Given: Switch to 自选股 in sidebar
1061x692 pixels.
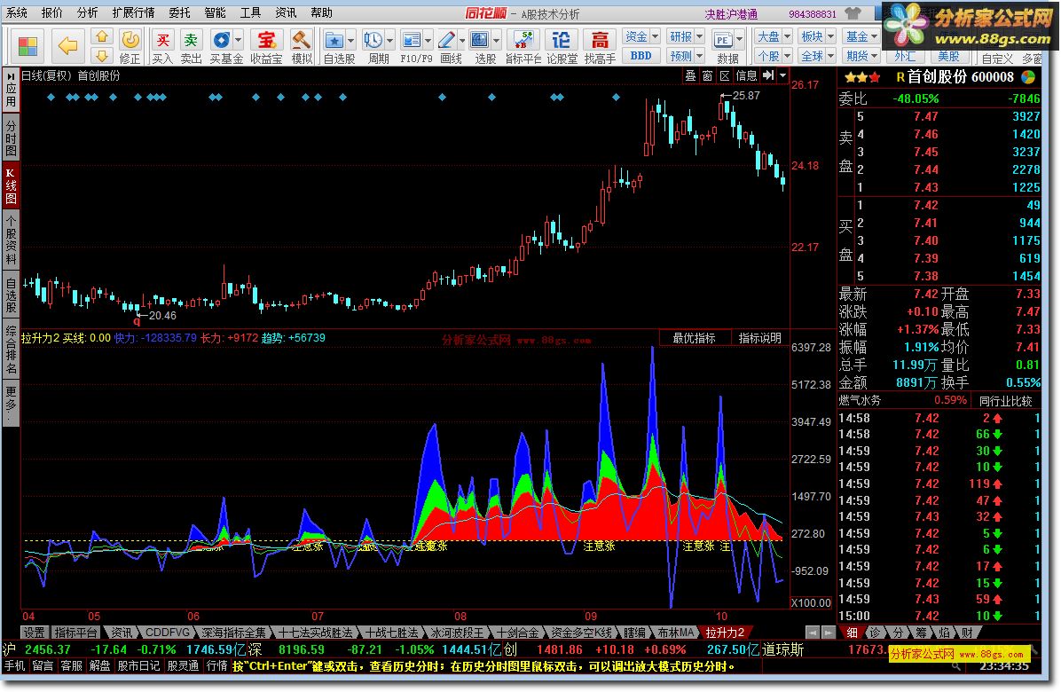Looking at the screenshot, I should coord(11,295).
